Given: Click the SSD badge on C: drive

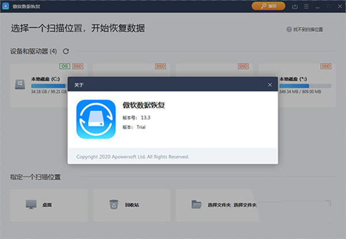Looking at the screenshot, I should click(x=78, y=66).
